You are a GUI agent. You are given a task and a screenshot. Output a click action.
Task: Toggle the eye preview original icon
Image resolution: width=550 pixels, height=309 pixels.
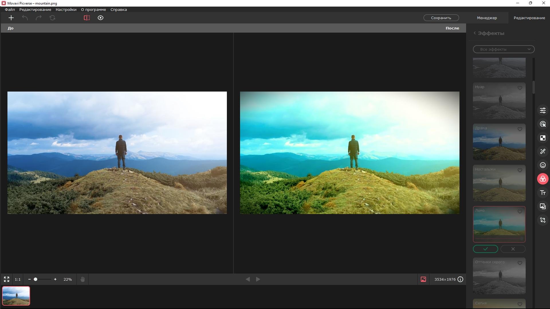[x=100, y=18]
